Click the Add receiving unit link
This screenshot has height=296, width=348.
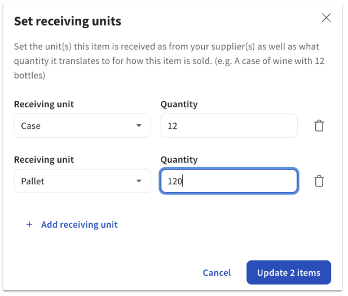tap(79, 224)
